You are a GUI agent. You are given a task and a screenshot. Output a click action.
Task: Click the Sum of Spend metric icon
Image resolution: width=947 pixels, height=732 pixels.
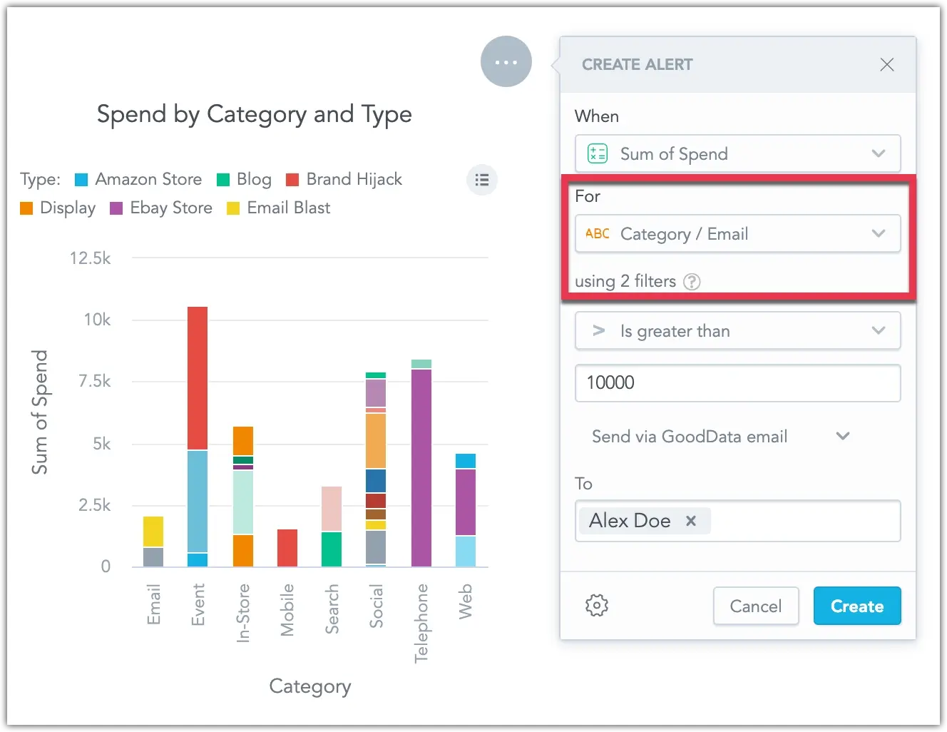pyautogui.click(x=597, y=153)
